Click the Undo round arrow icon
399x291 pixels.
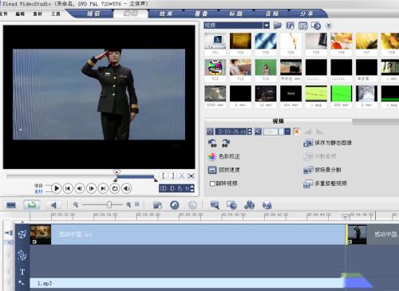point(175,205)
